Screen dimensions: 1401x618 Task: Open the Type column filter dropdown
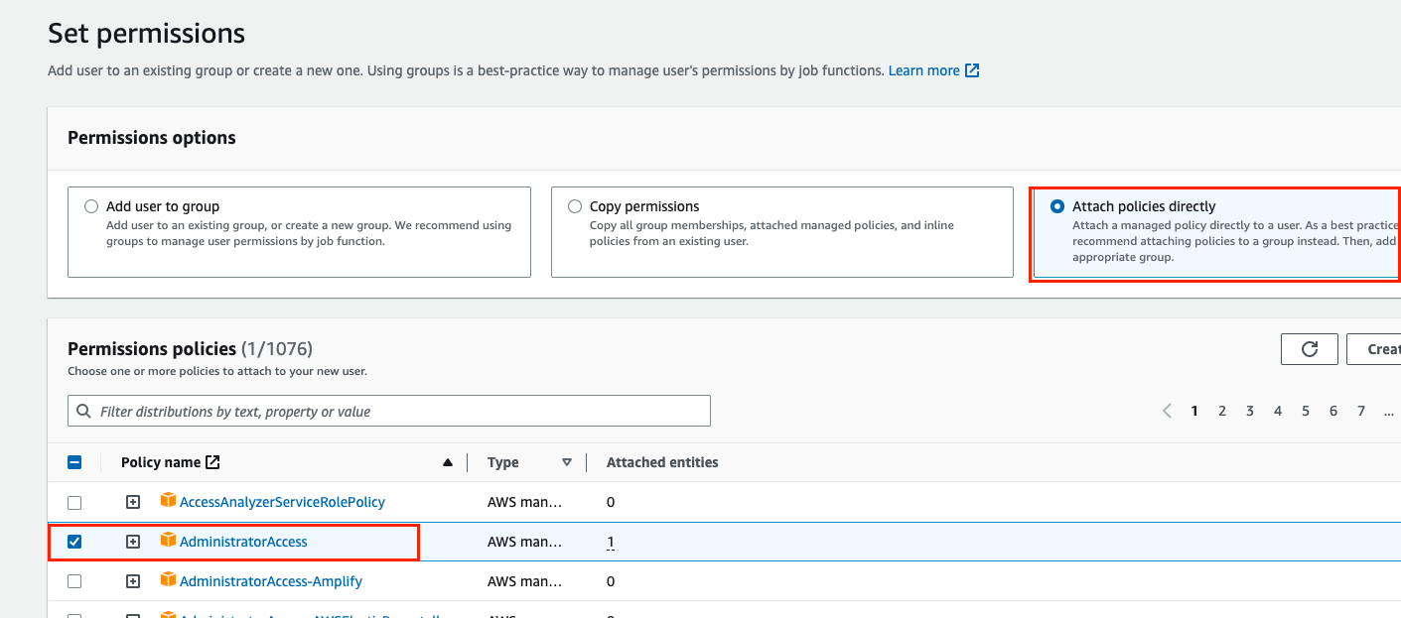pos(567,462)
